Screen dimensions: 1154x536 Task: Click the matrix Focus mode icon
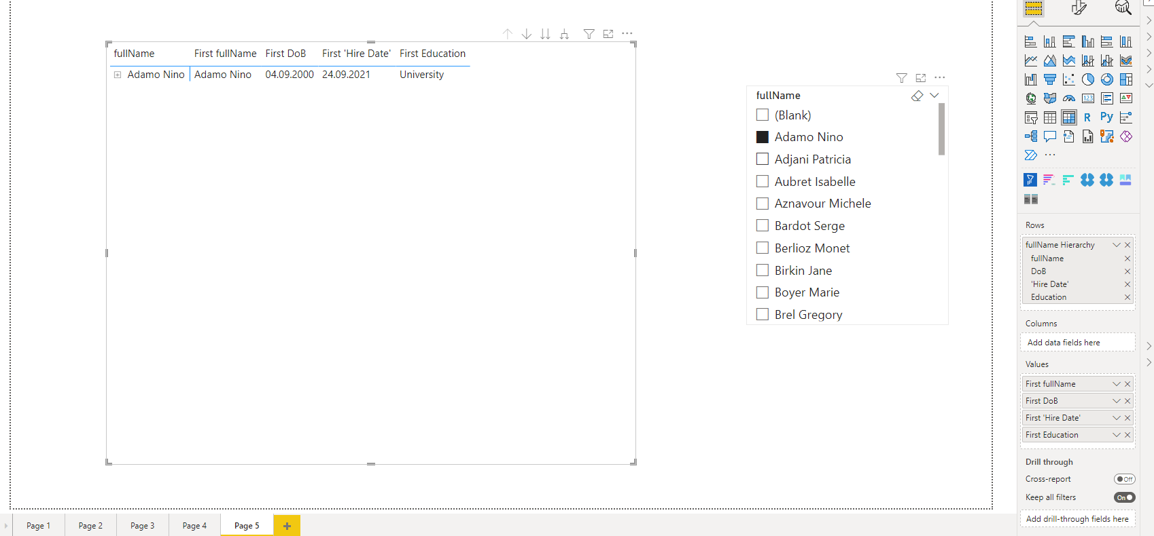608,34
